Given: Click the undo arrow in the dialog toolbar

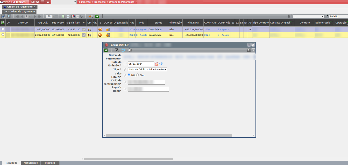Looking at the screenshot, I should click(123, 50).
